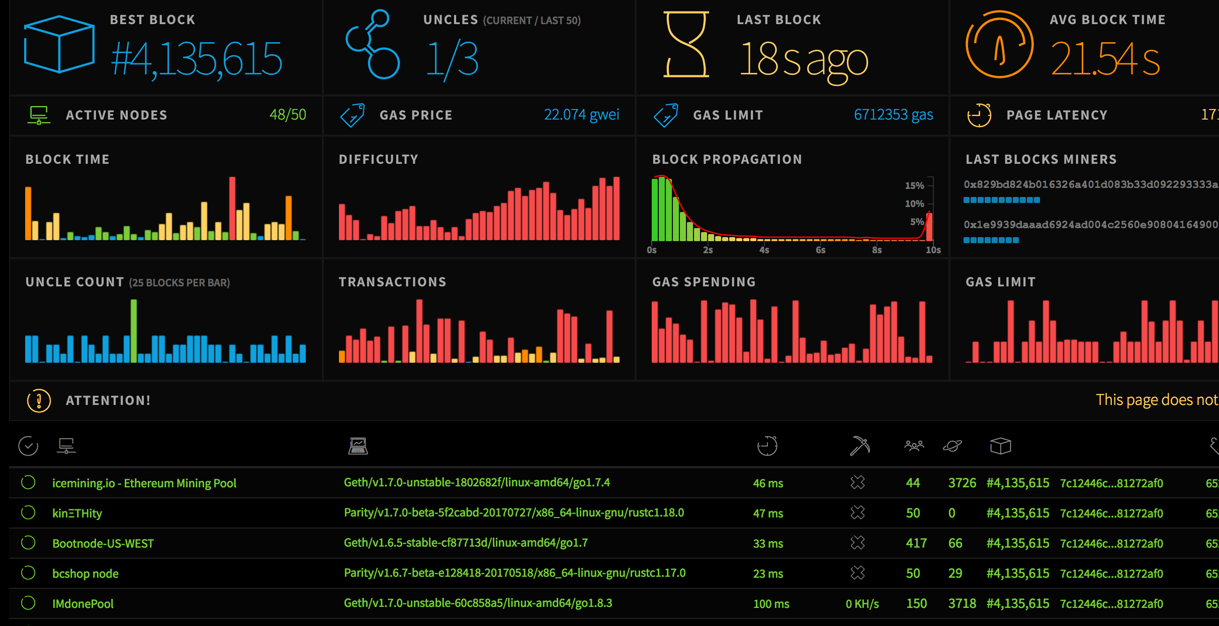The image size is (1219, 626).
Task: Click the Block Time bar chart
Action: (x=165, y=208)
